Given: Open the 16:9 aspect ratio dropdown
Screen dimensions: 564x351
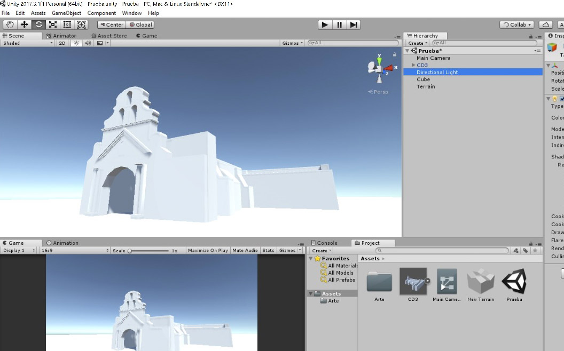Looking at the screenshot, I should (74, 250).
